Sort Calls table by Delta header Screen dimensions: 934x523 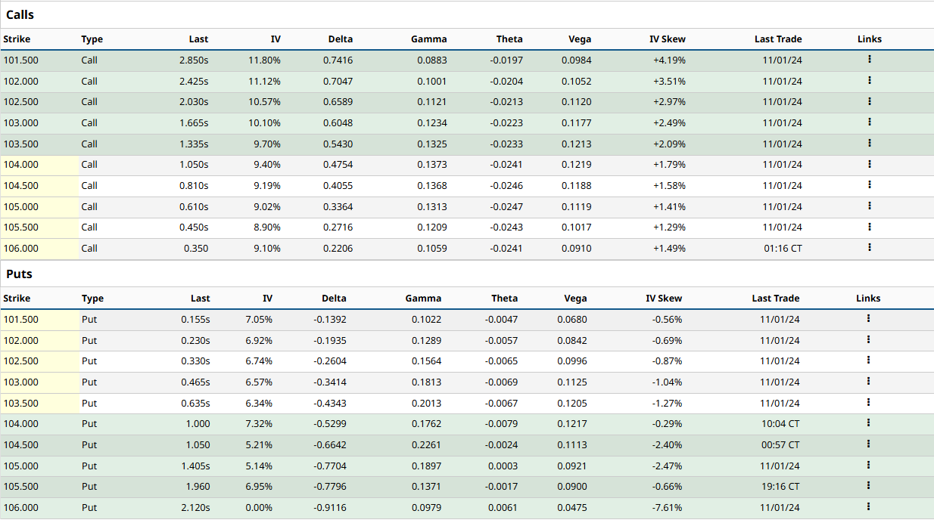pyautogui.click(x=341, y=39)
